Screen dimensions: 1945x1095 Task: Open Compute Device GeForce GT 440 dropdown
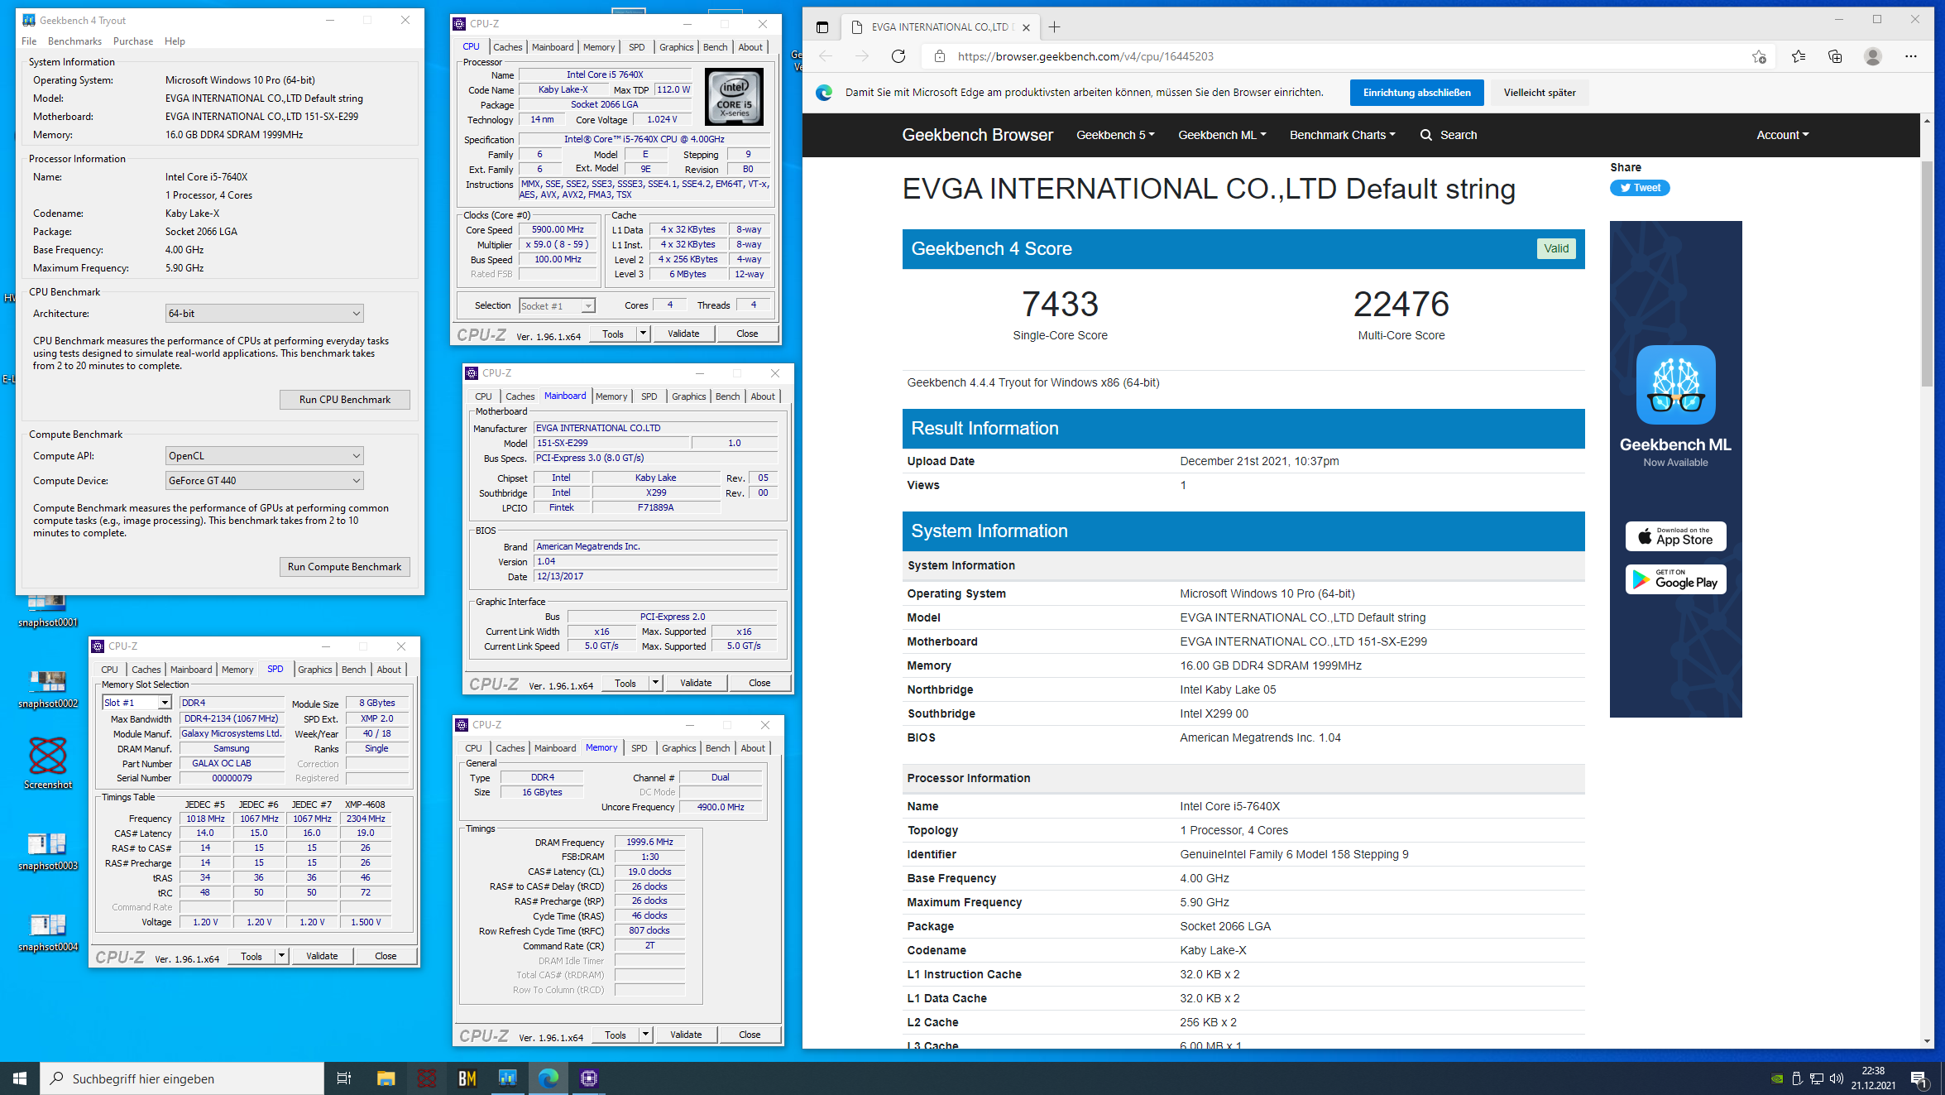[264, 481]
